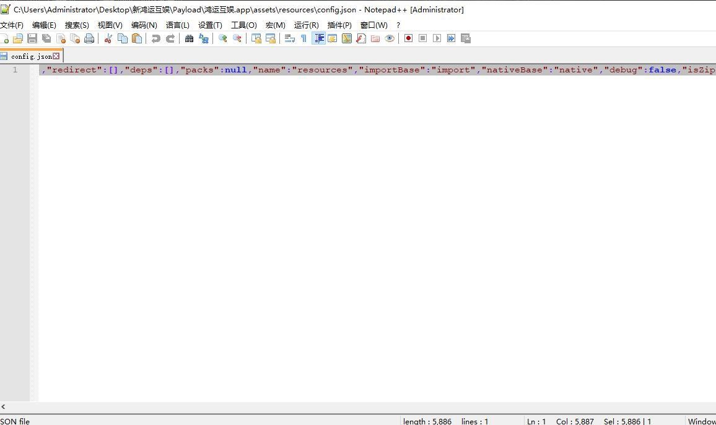Open the 文件(F) menu
Screen dimensions: 716x425
coord(11,25)
